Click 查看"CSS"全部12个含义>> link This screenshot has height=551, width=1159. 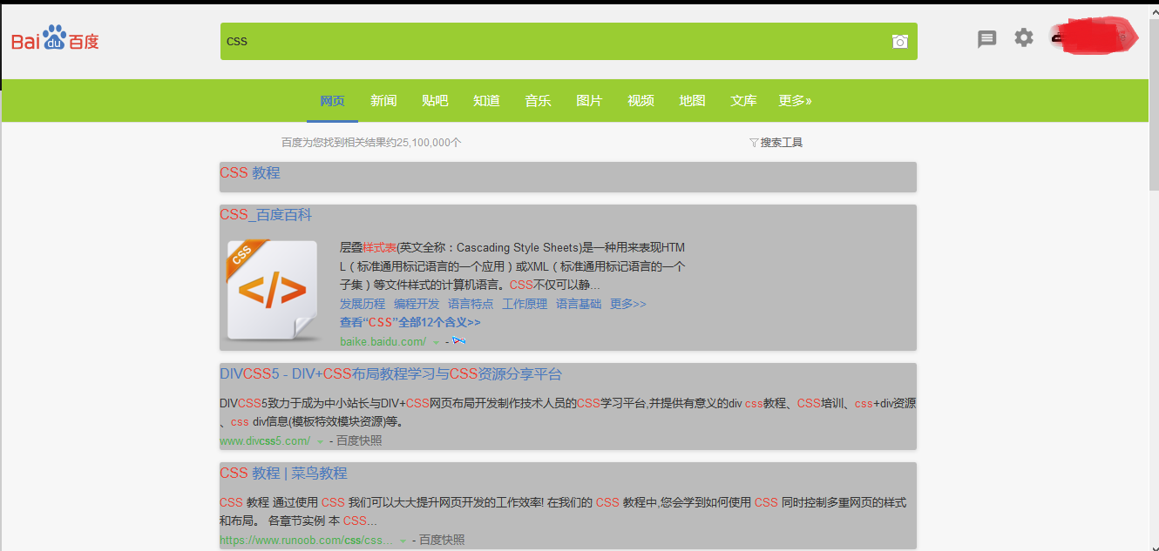tap(410, 323)
